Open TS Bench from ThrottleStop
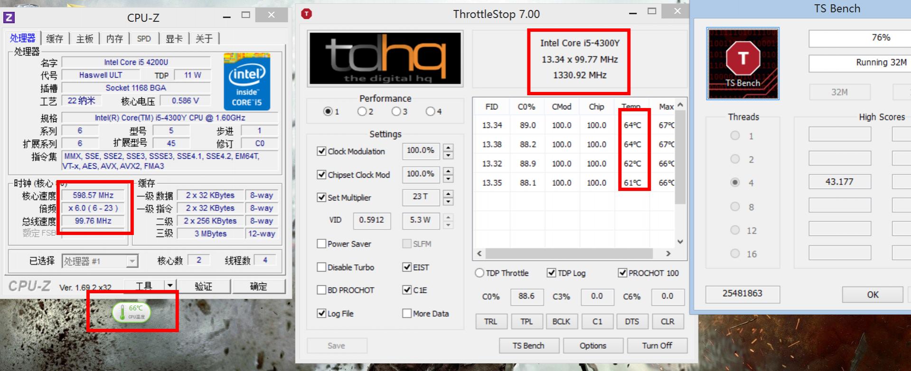The image size is (911, 371). coord(528,346)
